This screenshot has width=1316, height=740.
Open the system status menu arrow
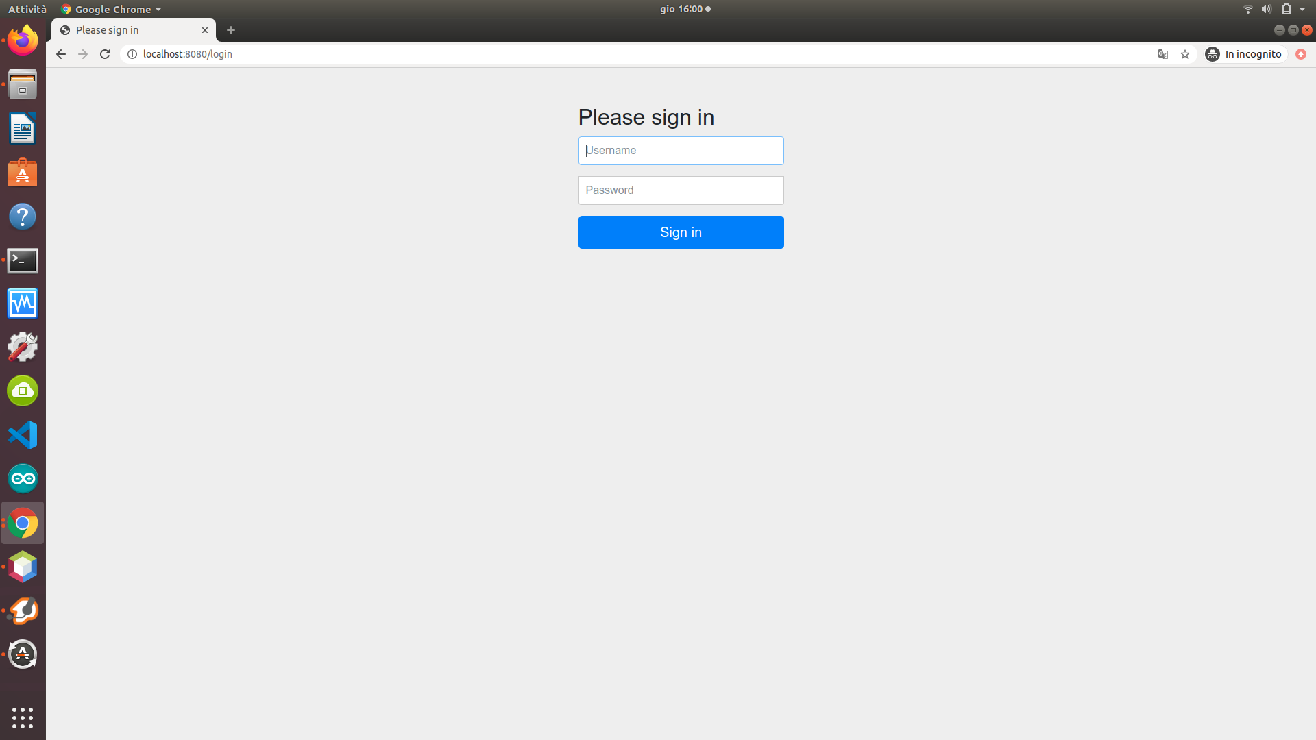(1302, 9)
